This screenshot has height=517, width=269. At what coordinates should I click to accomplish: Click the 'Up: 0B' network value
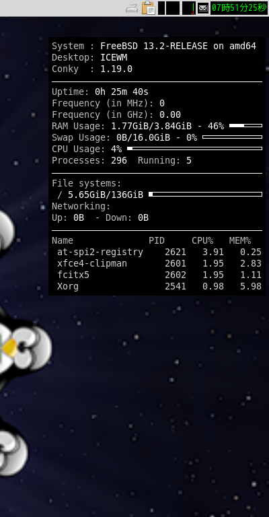click(68, 218)
